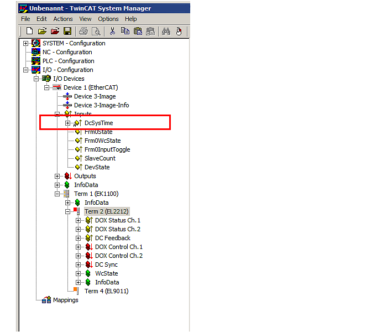Screen dimensions: 387x332
Task: Select DOX Control Ch.1 entry
Action: pyautogui.click(x=119, y=247)
